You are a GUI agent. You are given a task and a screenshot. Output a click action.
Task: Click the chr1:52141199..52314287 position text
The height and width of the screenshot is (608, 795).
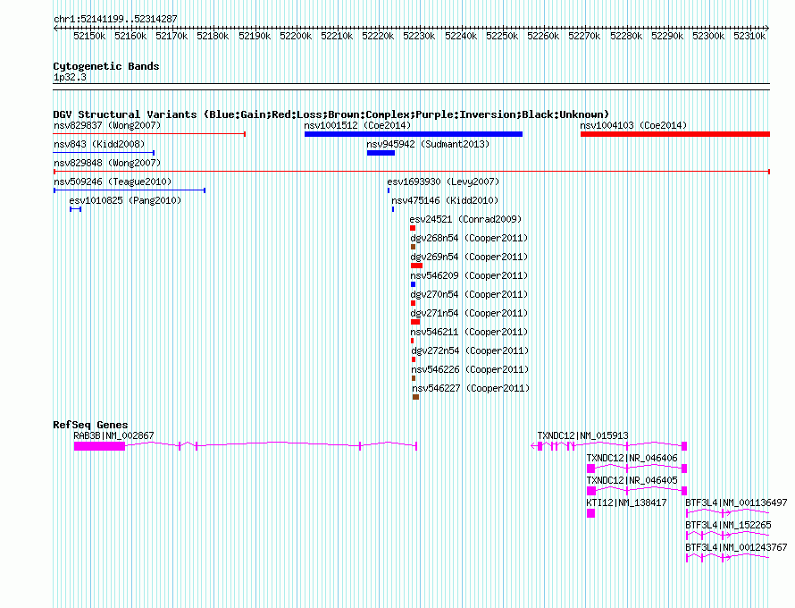click(x=115, y=19)
